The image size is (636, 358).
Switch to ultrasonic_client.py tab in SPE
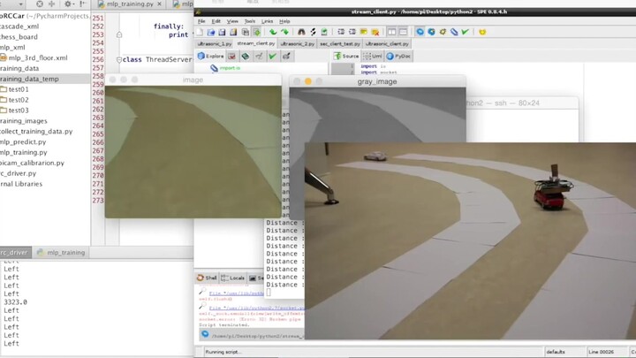387,43
